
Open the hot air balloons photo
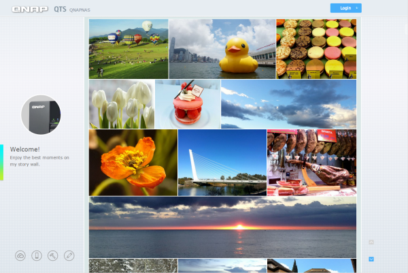[x=129, y=49]
